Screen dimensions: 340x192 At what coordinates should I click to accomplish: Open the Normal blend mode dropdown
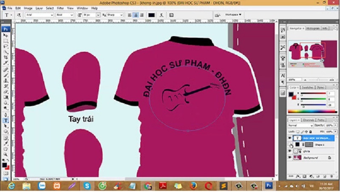coord(300,125)
